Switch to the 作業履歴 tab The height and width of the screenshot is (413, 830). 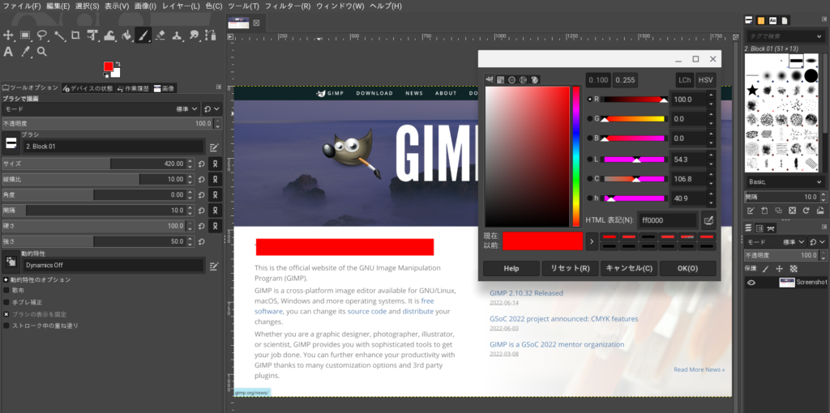pyautogui.click(x=133, y=88)
